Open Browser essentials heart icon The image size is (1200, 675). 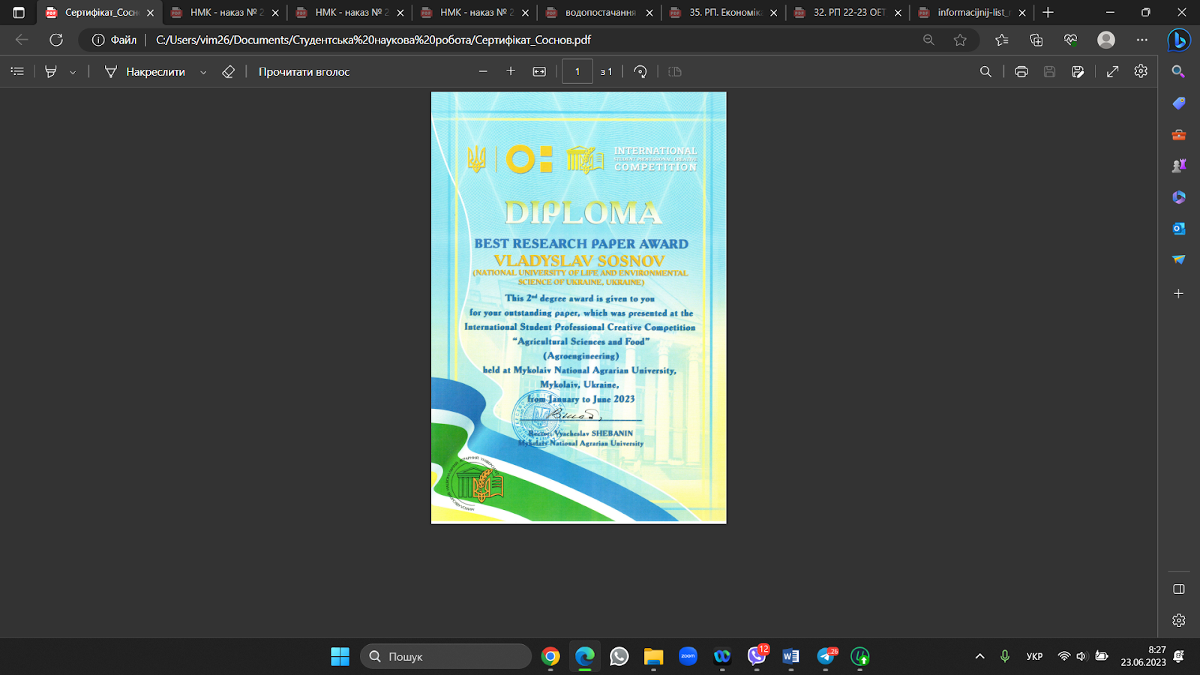pos(1071,40)
